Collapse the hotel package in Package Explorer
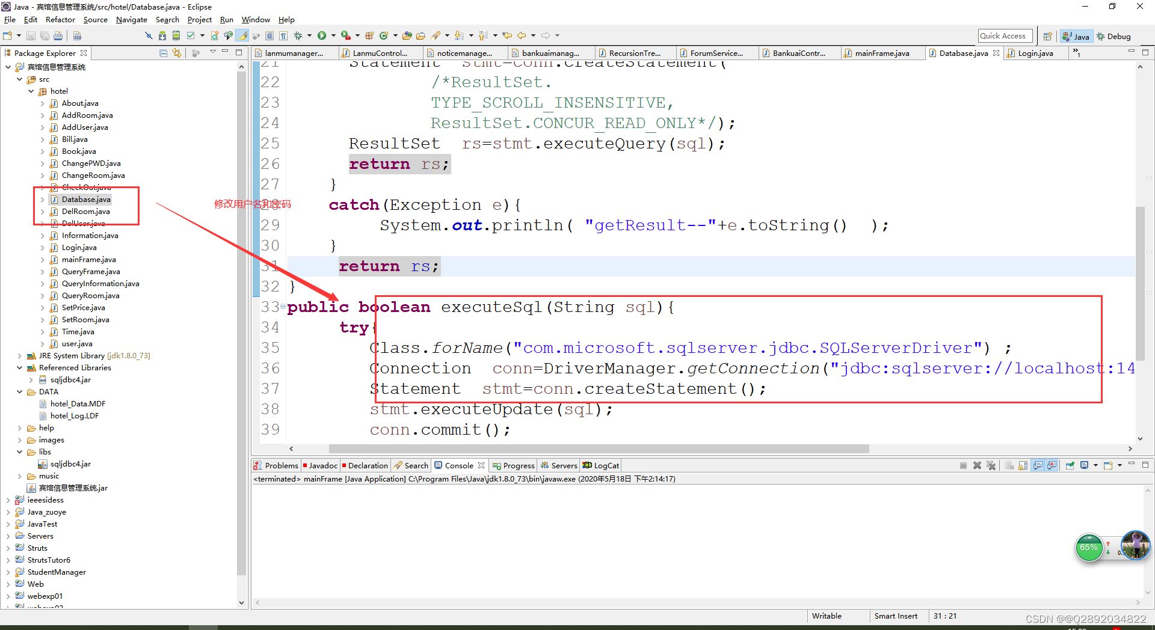The image size is (1155, 630). pyautogui.click(x=31, y=91)
